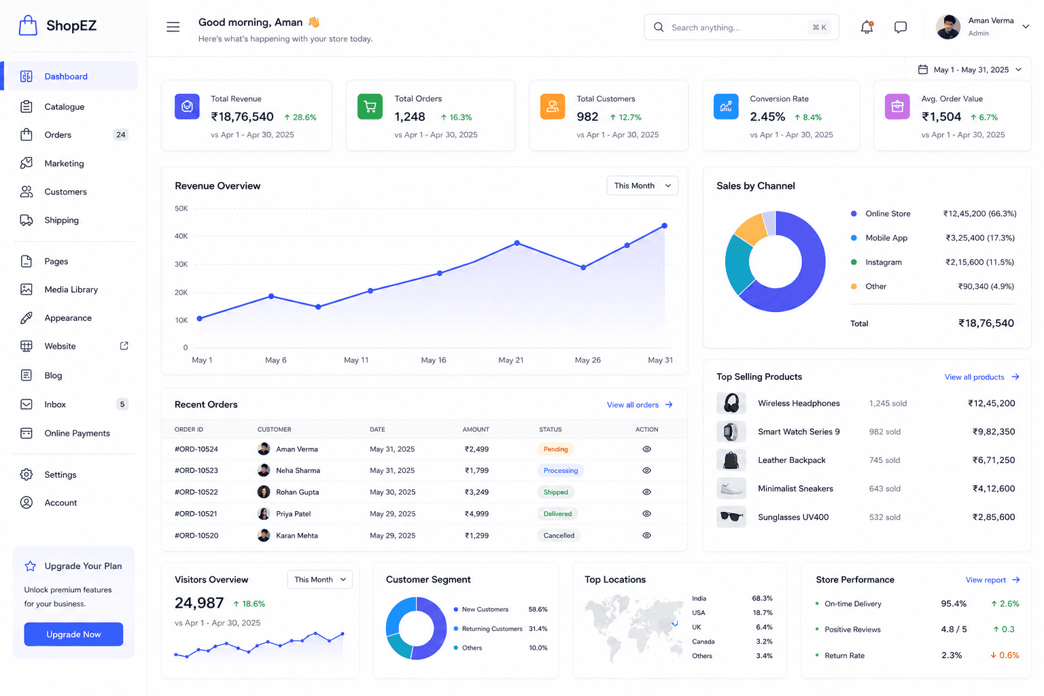Click the Return Rate performance row label
This screenshot has height=696, width=1044.
(844, 656)
